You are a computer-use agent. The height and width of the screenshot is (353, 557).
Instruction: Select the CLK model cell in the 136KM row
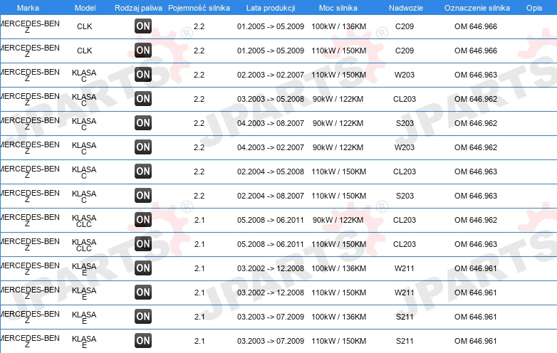[85, 26]
